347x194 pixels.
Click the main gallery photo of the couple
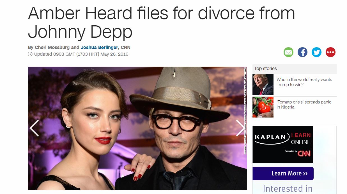pyautogui.click(x=137, y=128)
